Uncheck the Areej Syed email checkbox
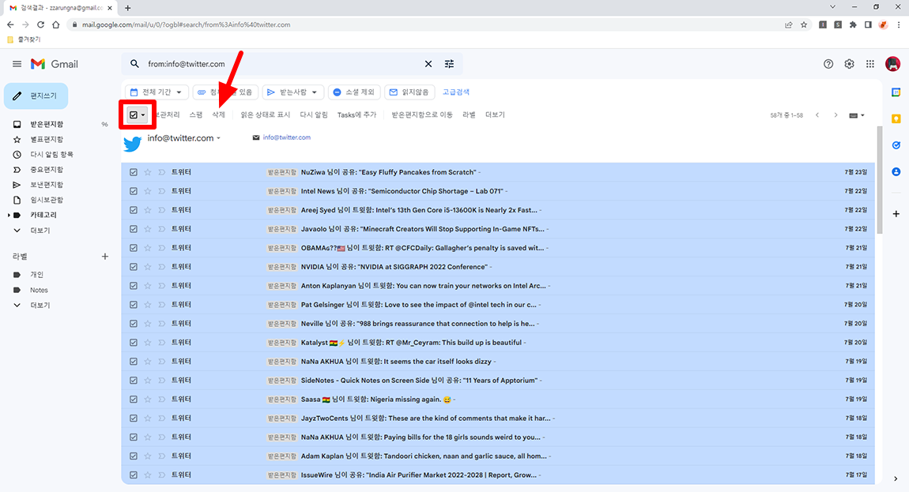The width and height of the screenshot is (909, 492). (x=134, y=210)
